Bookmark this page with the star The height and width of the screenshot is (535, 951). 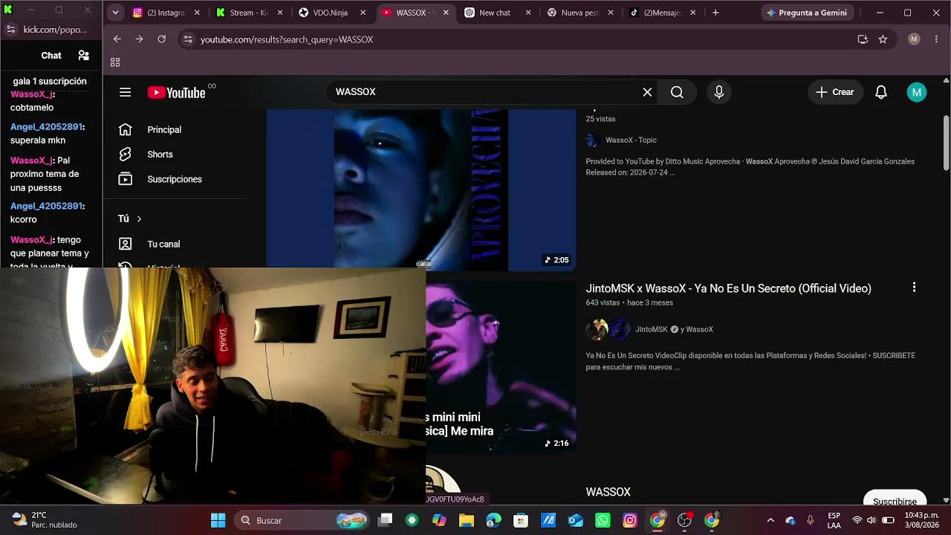883,39
